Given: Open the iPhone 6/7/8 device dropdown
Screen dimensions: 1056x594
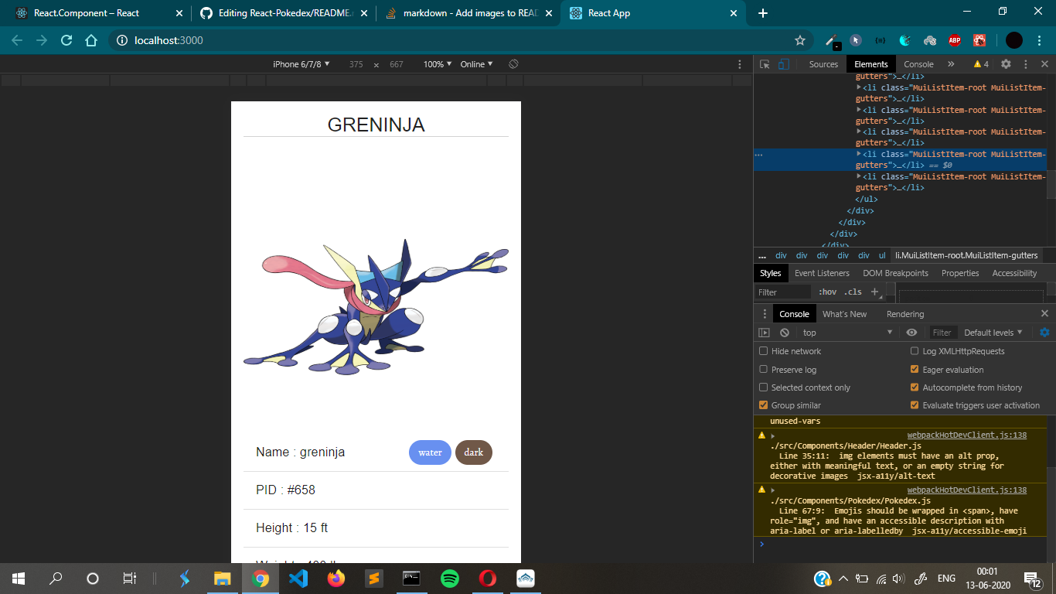Looking at the screenshot, I should click(301, 64).
